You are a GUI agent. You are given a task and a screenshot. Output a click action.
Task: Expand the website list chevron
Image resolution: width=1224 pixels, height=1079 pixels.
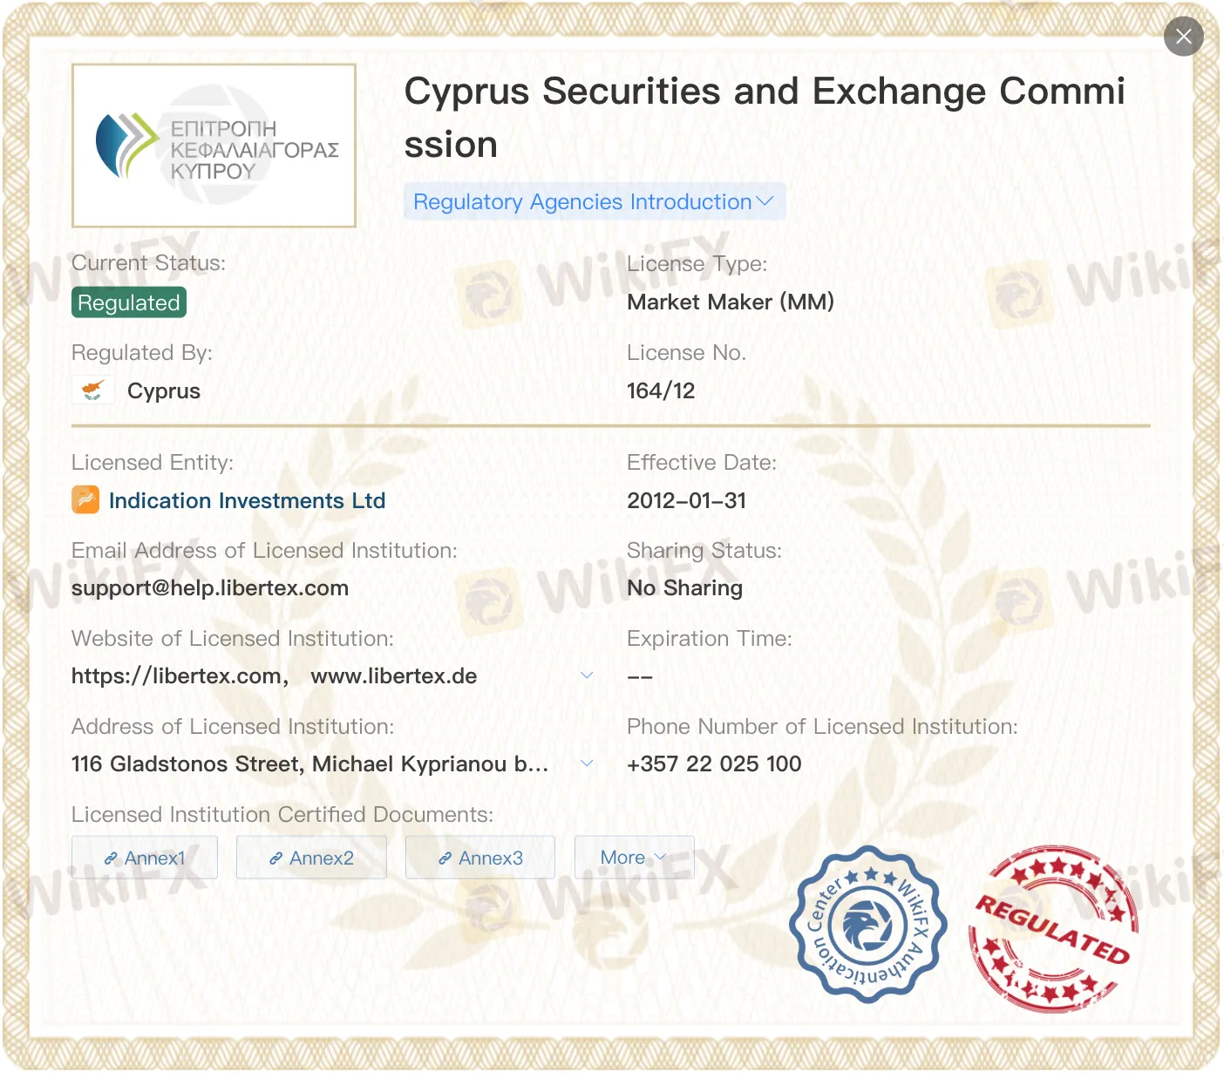coord(587,675)
